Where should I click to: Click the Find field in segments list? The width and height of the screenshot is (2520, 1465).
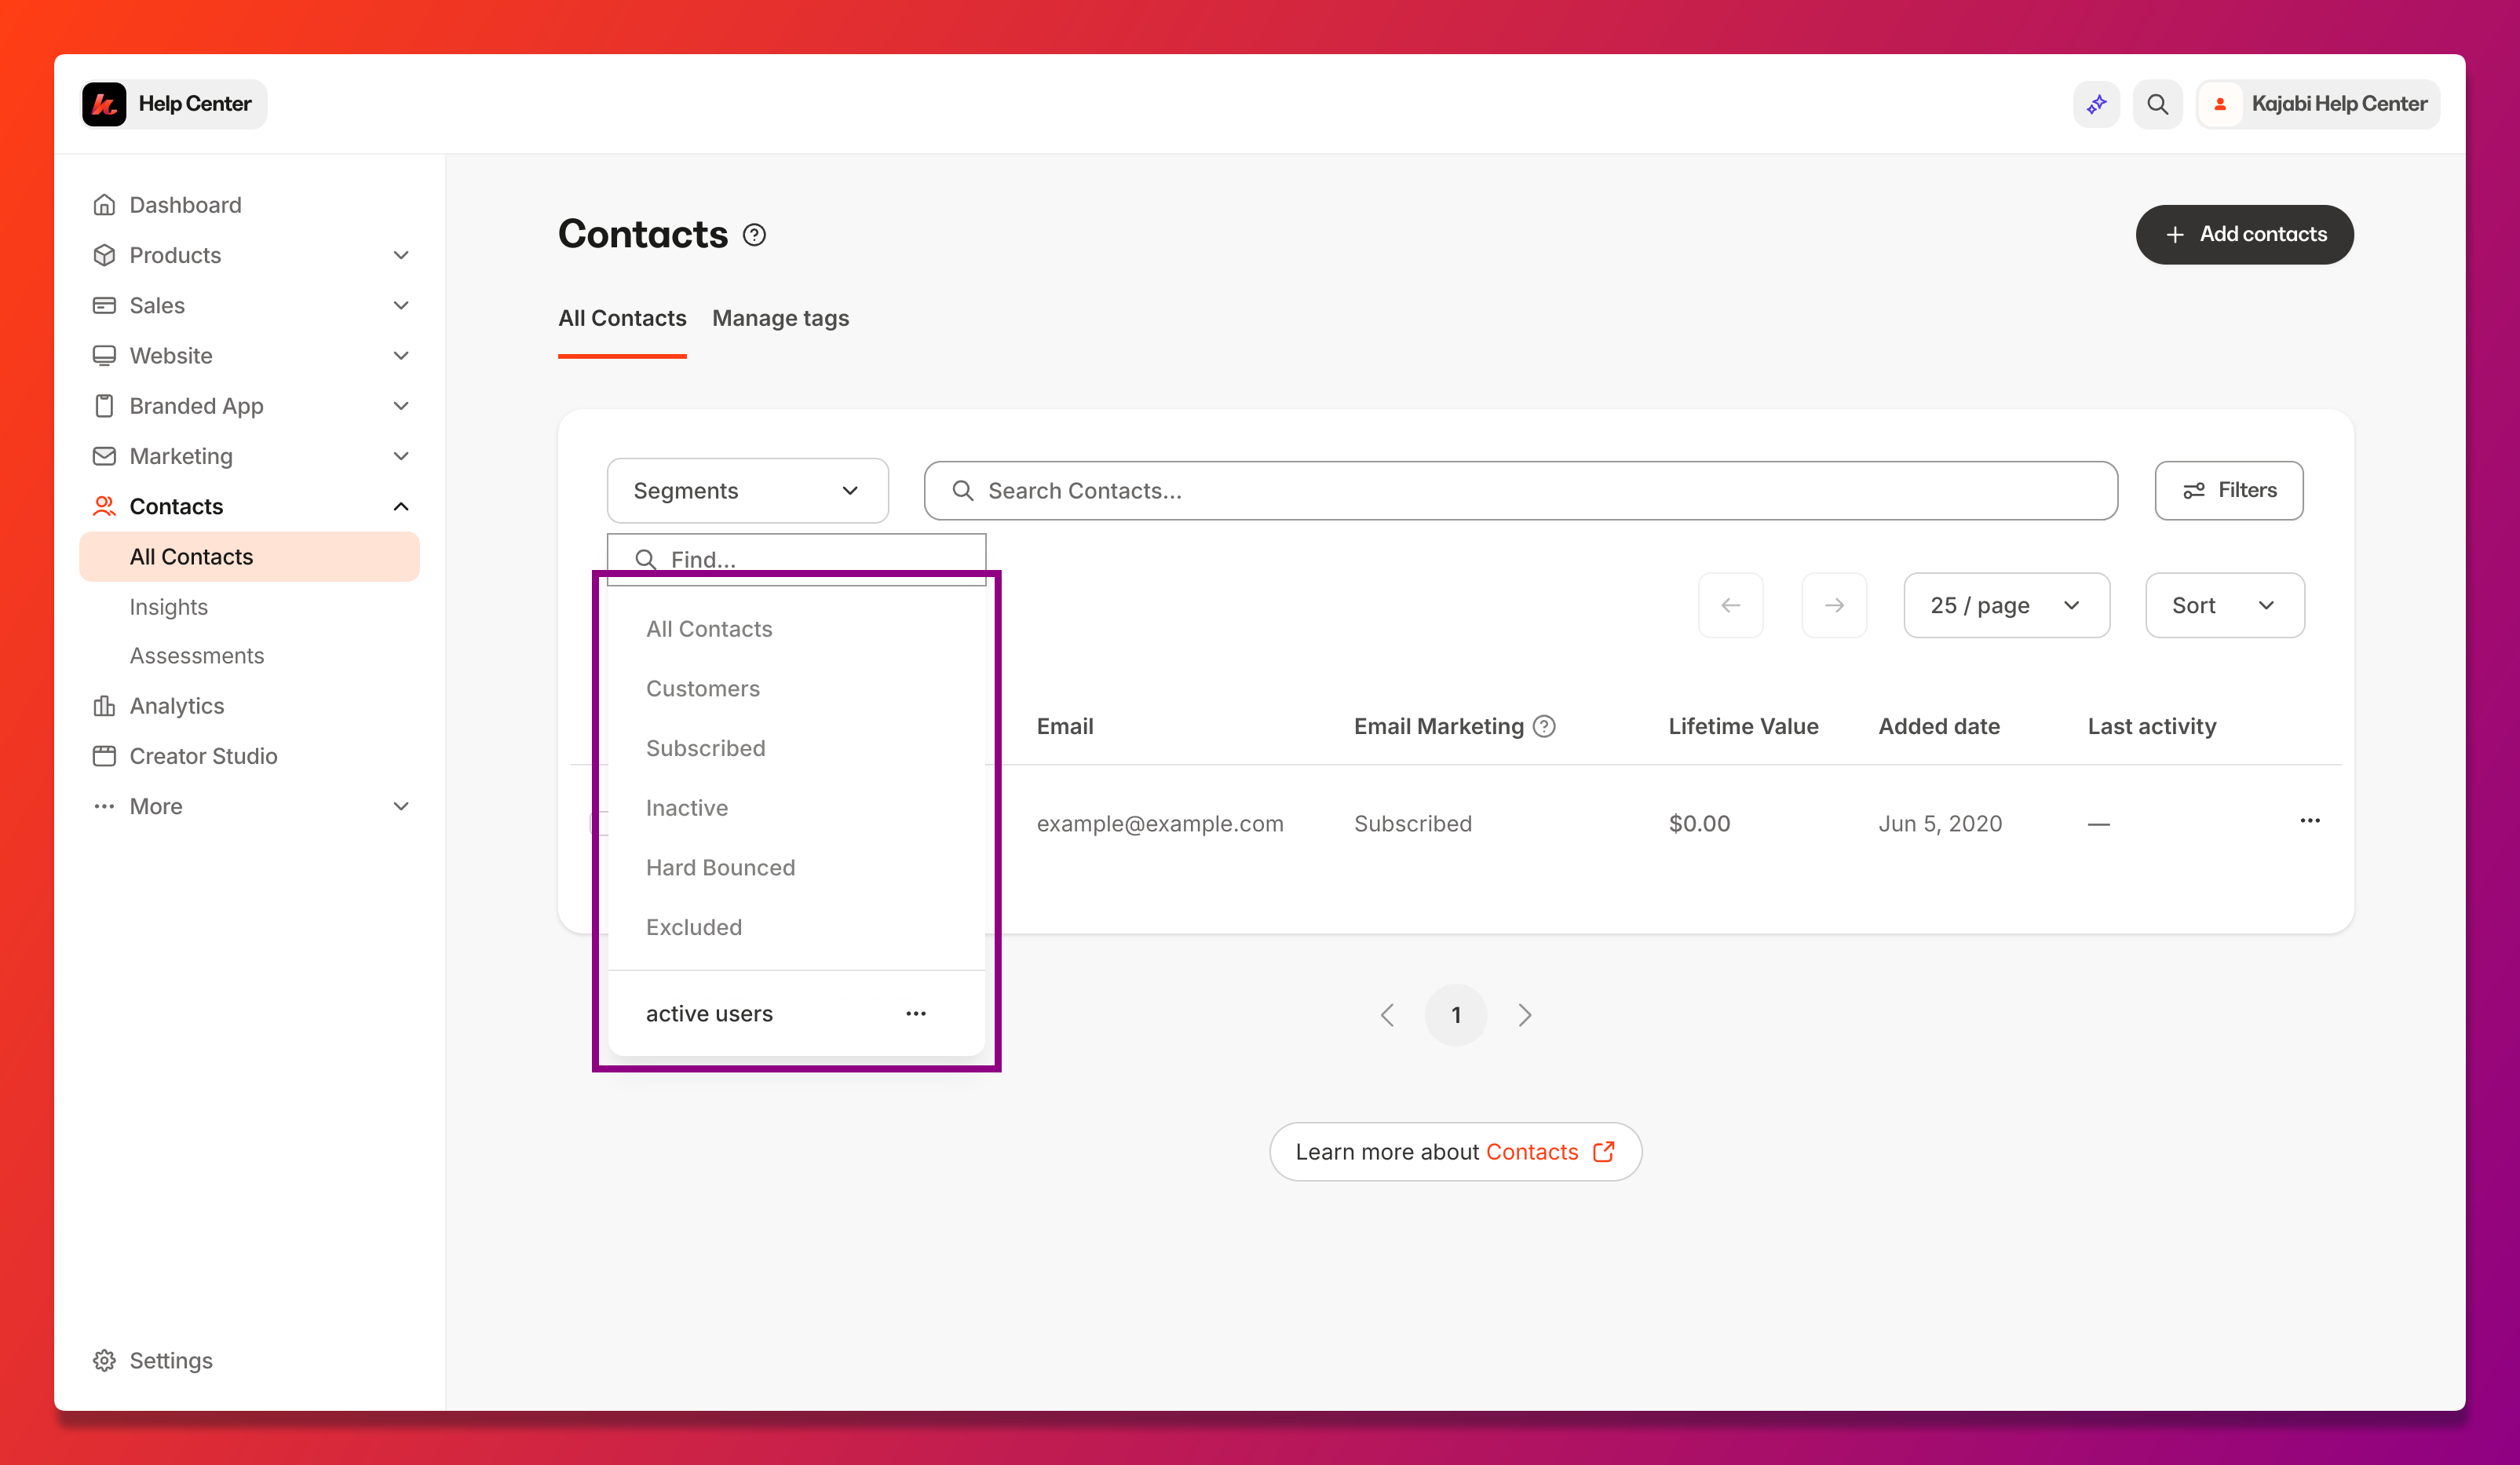pos(796,559)
